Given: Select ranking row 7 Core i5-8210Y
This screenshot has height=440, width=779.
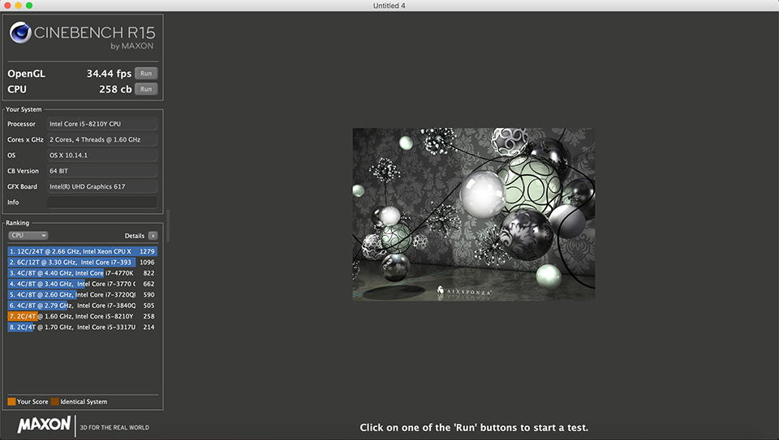Looking at the screenshot, I should 83,317.
